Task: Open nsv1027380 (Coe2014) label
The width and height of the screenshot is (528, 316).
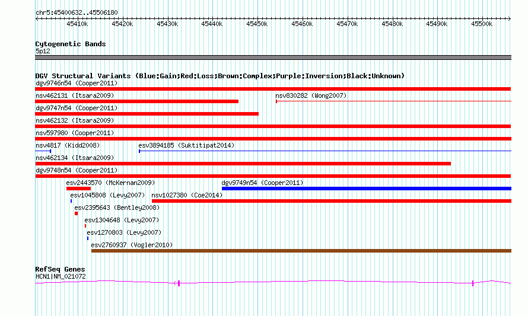Action: point(187,195)
